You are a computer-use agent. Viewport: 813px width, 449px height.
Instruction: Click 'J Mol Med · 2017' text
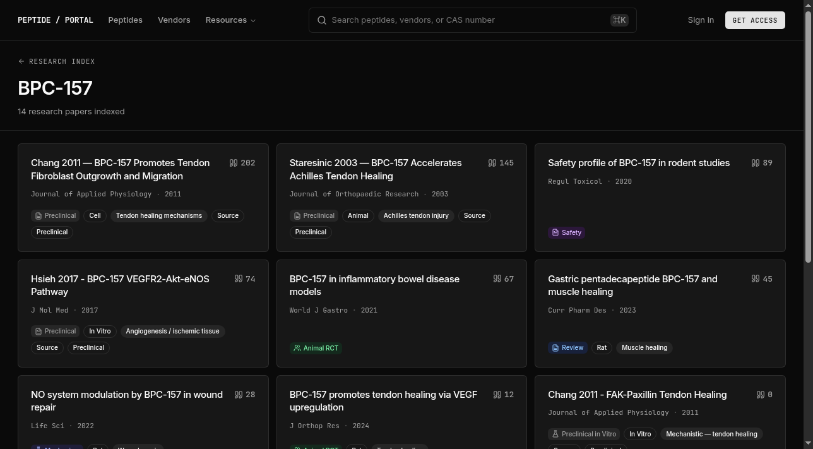tap(64, 311)
